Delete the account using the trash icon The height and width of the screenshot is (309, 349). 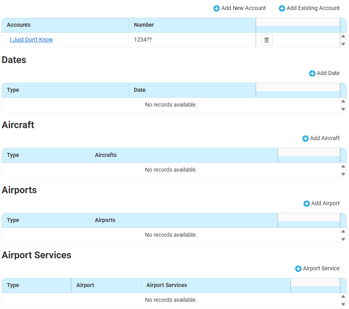point(267,40)
